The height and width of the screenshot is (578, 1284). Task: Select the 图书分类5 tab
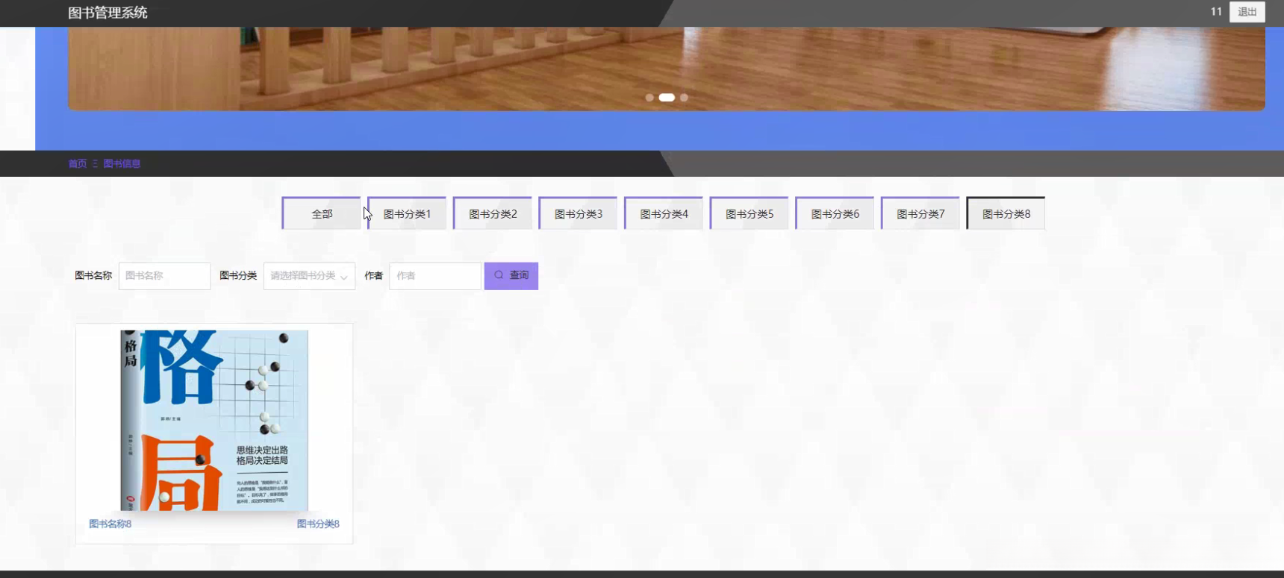pyautogui.click(x=749, y=214)
